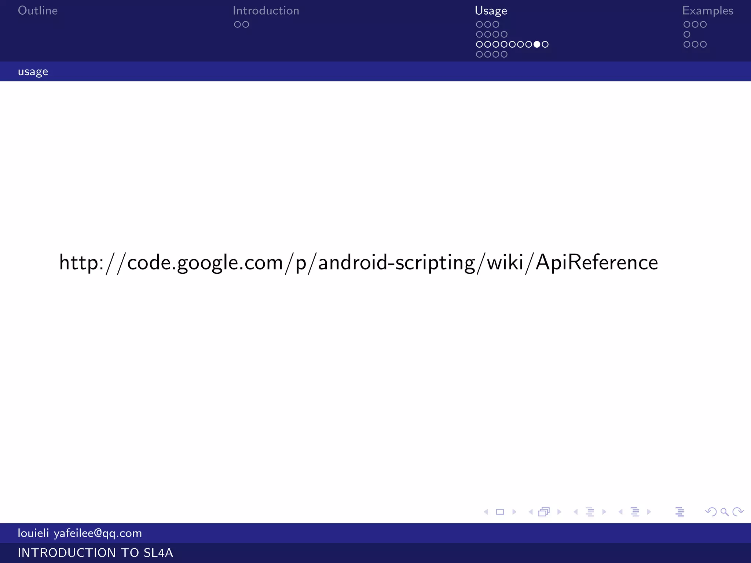Jump to the Introduction section in header

click(x=266, y=11)
